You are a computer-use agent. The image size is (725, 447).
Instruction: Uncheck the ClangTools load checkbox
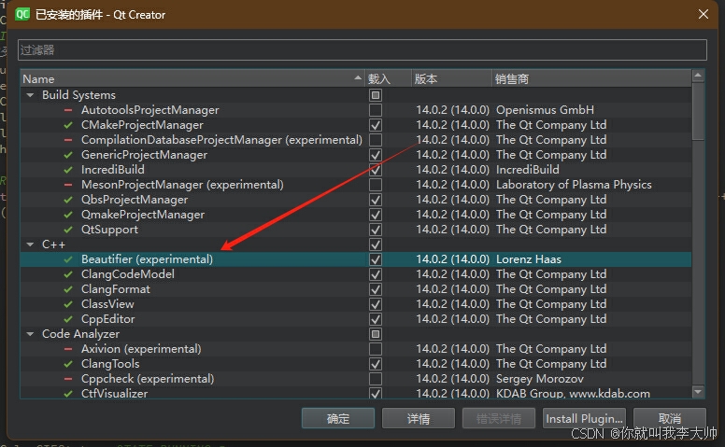point(376,364)
